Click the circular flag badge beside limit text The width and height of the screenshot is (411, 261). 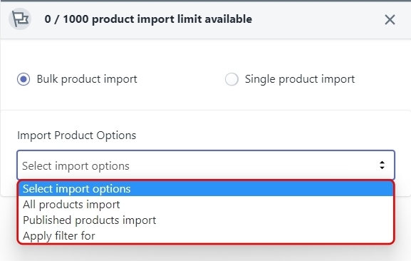(x=20, y=19)
